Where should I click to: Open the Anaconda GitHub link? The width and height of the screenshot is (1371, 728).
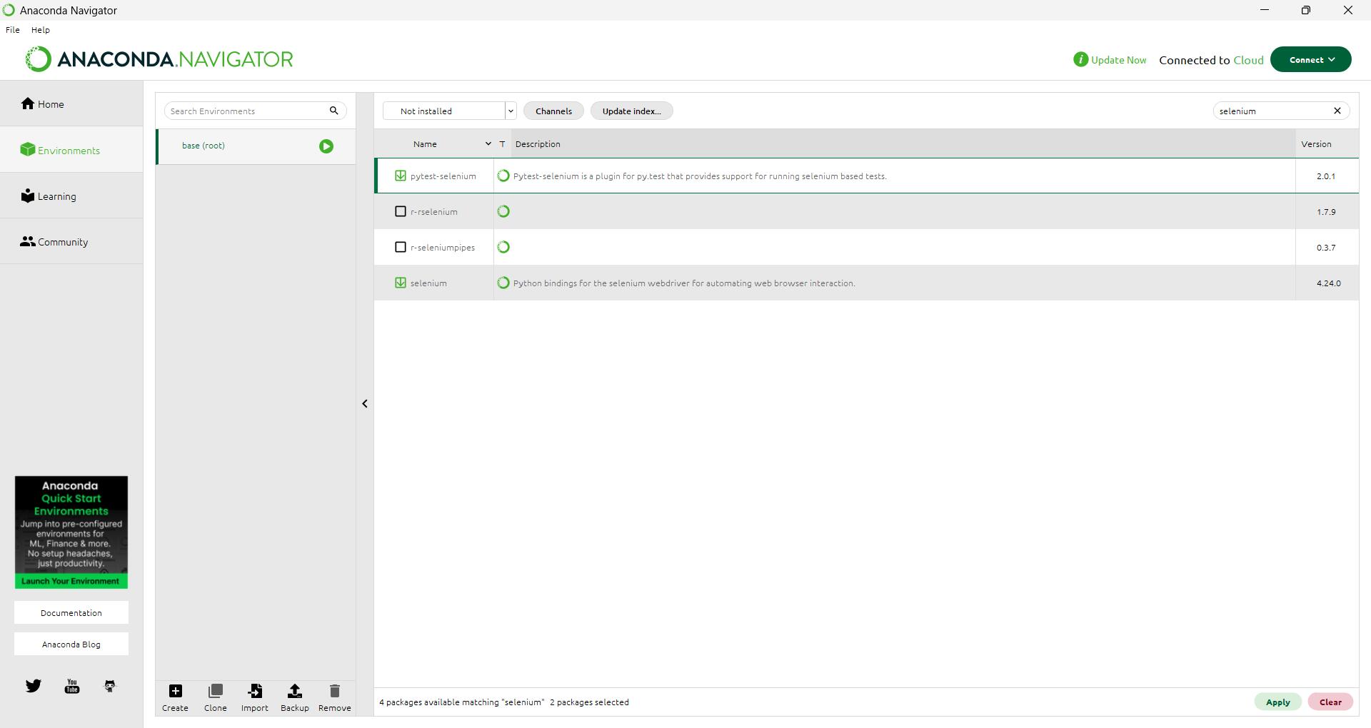[110, 686]
